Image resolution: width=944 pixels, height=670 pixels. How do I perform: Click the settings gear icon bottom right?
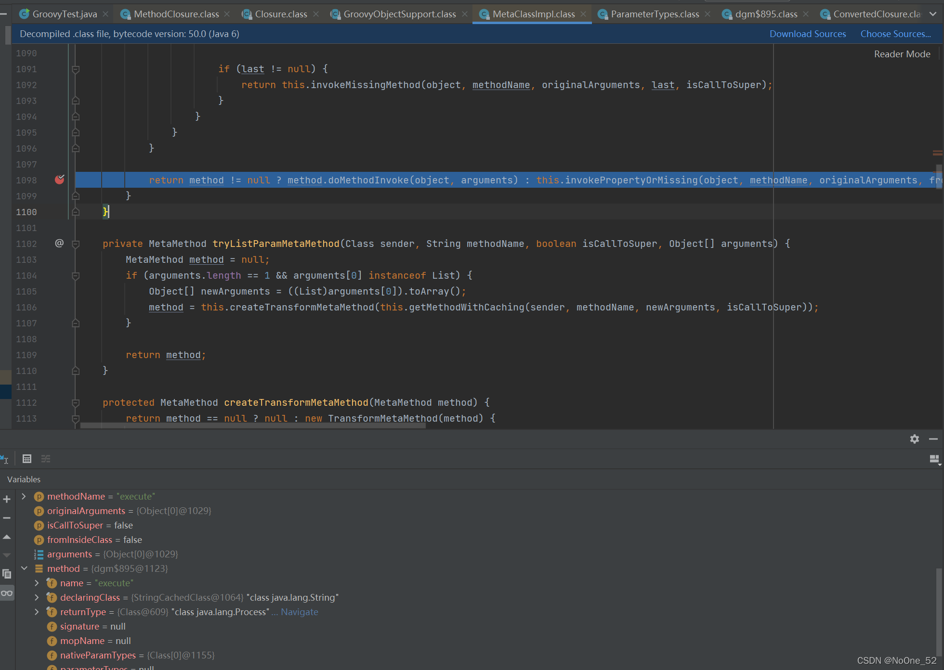pos(914,438)
